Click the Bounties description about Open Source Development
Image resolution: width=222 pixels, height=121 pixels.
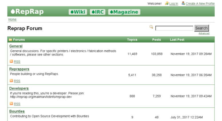pyautogui.click(x=49, y=116)
